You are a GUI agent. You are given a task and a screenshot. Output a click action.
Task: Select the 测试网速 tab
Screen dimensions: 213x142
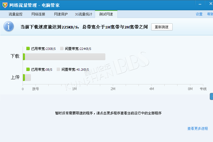[x=106, y=14]
